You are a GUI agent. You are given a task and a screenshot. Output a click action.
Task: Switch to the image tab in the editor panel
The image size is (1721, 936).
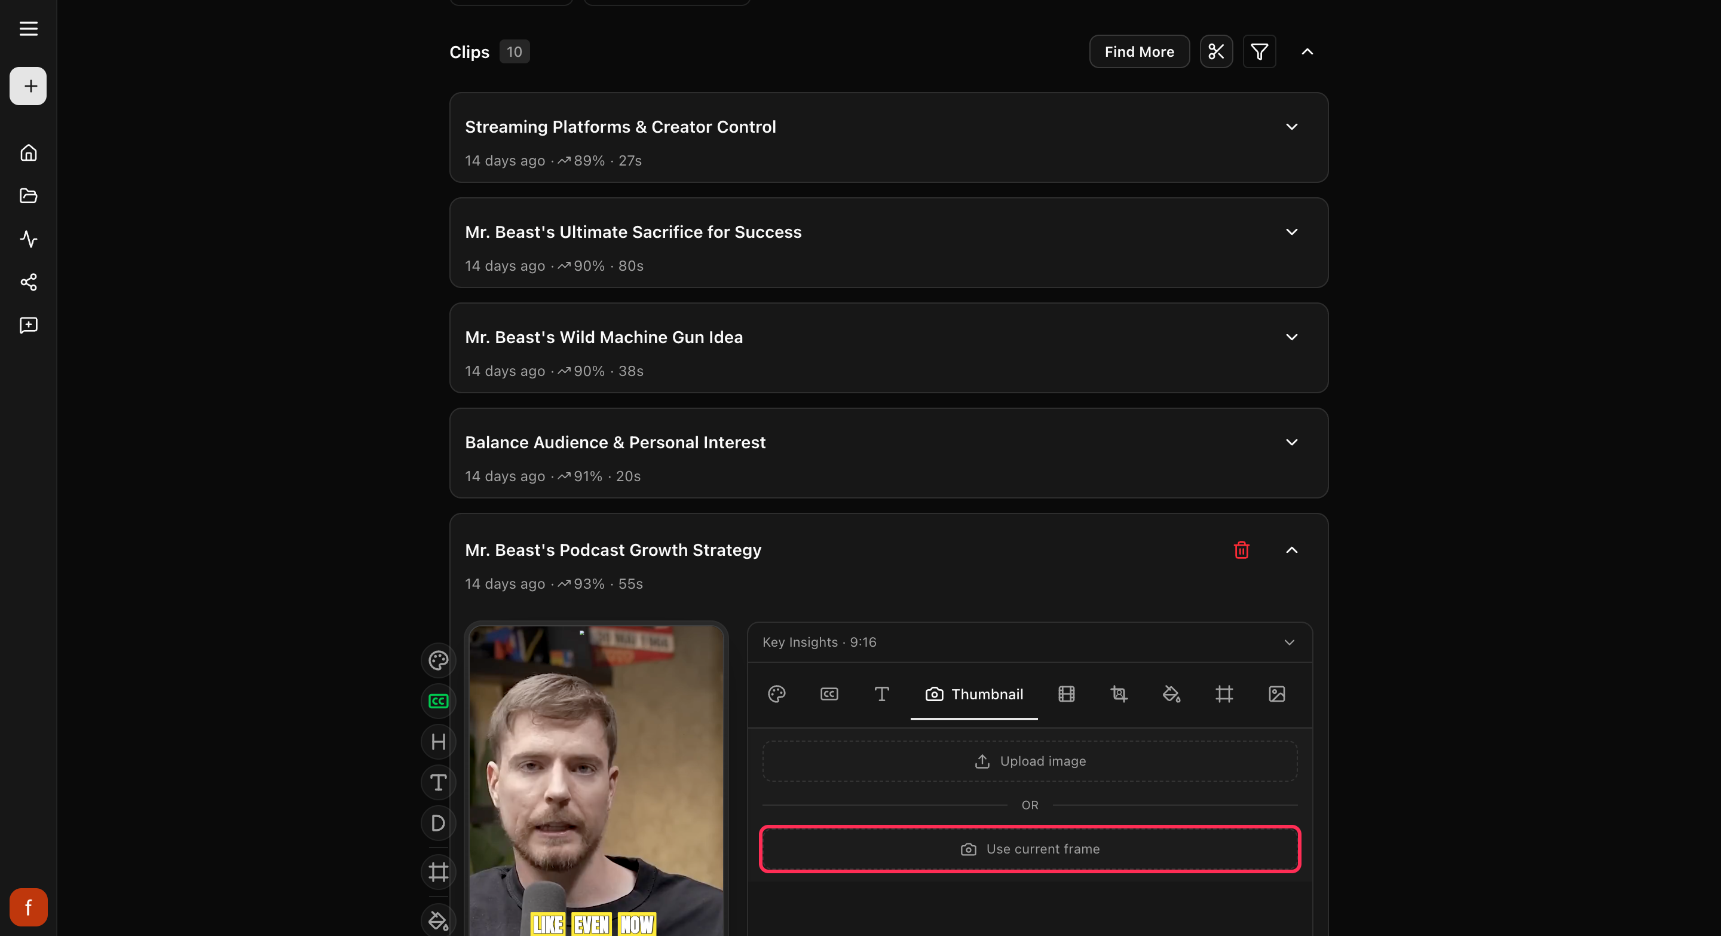point(1277,694)
